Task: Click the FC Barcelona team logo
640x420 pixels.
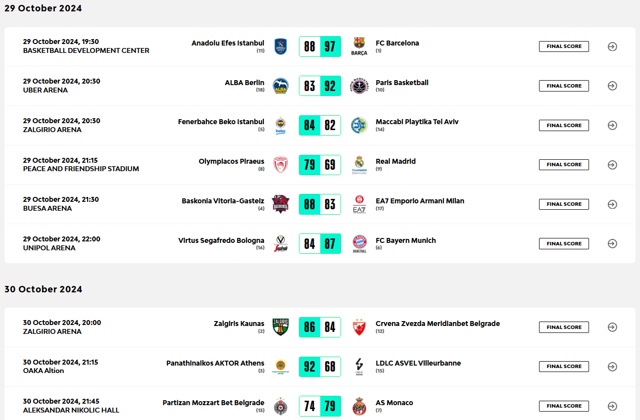Action: [x=359, y=46]
